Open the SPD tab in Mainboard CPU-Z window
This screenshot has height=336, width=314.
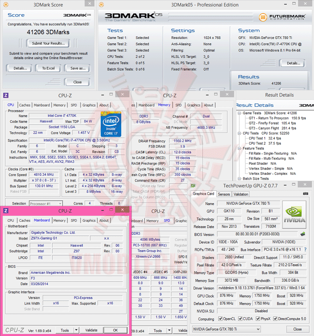pyautogui.click(x=74, y=220)
